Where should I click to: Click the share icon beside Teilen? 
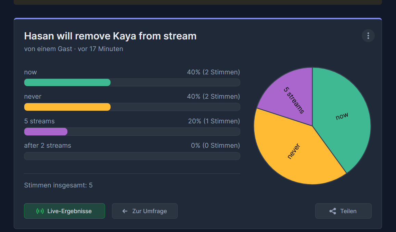point(333,211)
